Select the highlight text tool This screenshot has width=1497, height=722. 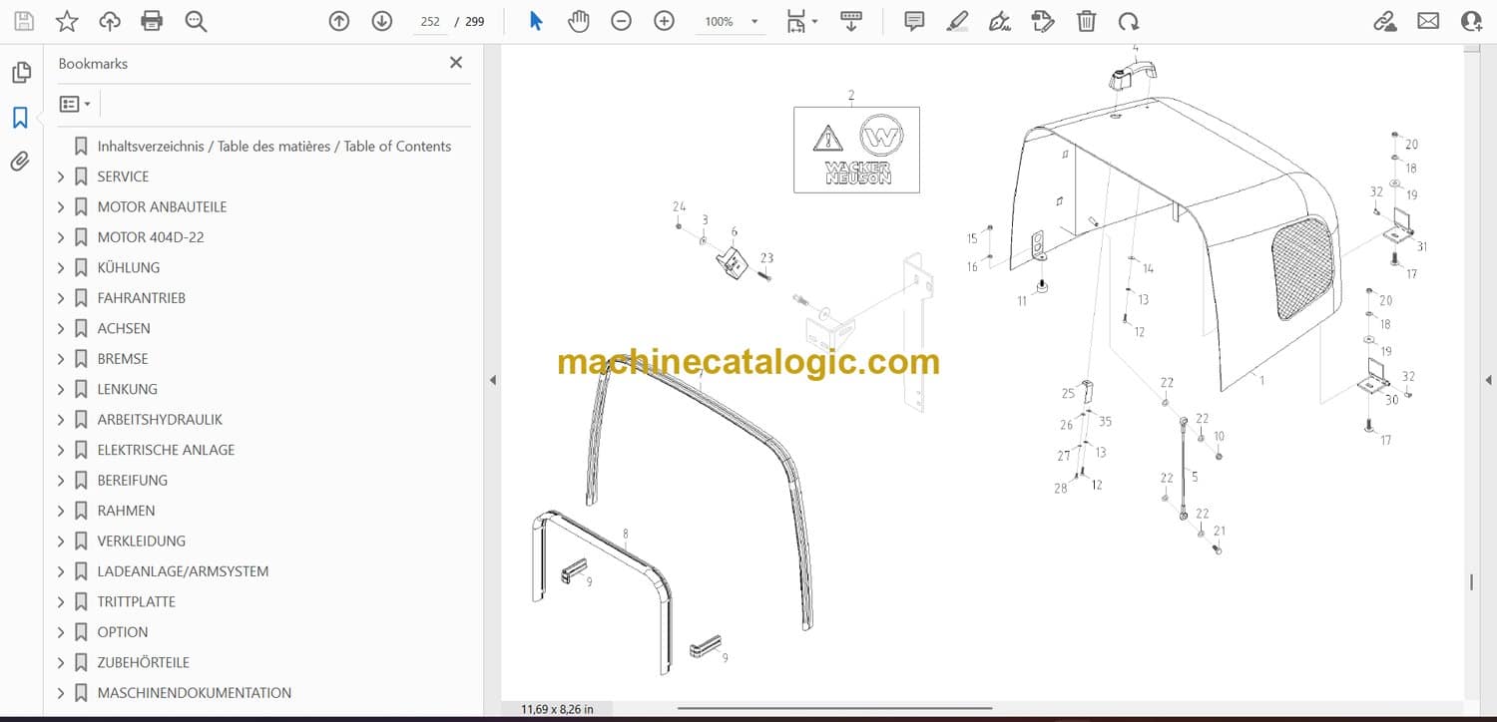[x=957, y=21]
